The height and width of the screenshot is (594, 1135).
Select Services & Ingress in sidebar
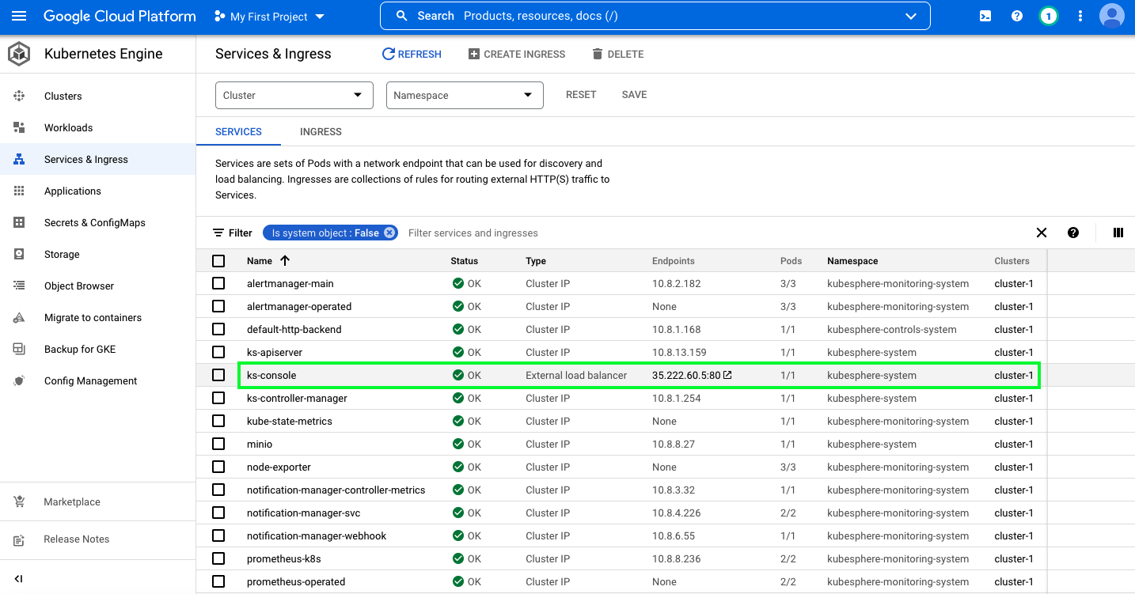98,159
